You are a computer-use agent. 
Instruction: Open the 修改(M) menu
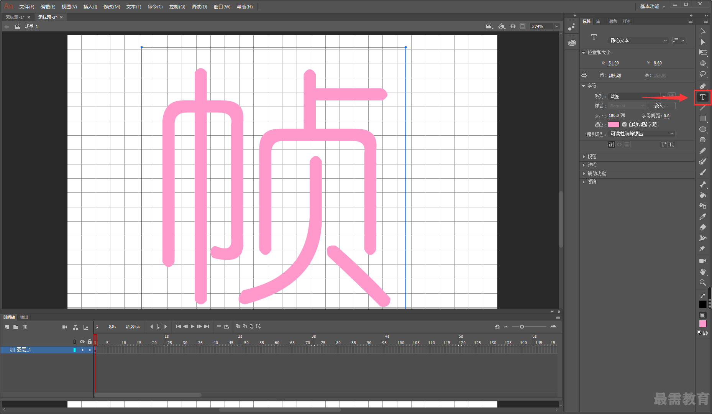112,7
